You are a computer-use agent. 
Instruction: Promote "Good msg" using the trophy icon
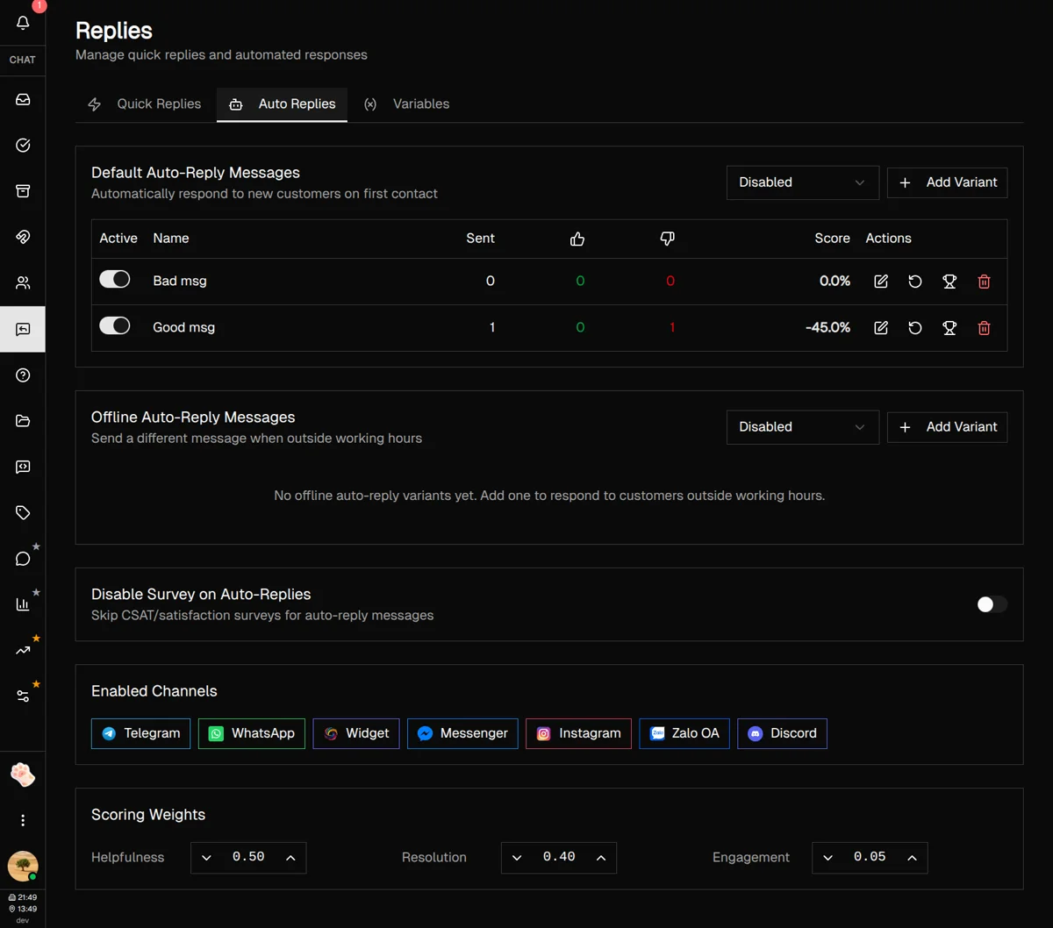[949, 327]
